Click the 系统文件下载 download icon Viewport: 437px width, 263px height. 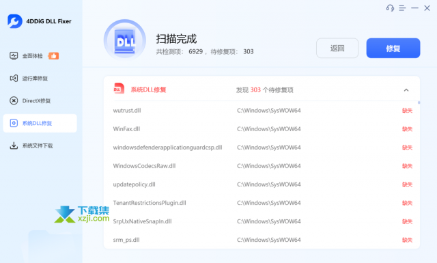(14, 146)
